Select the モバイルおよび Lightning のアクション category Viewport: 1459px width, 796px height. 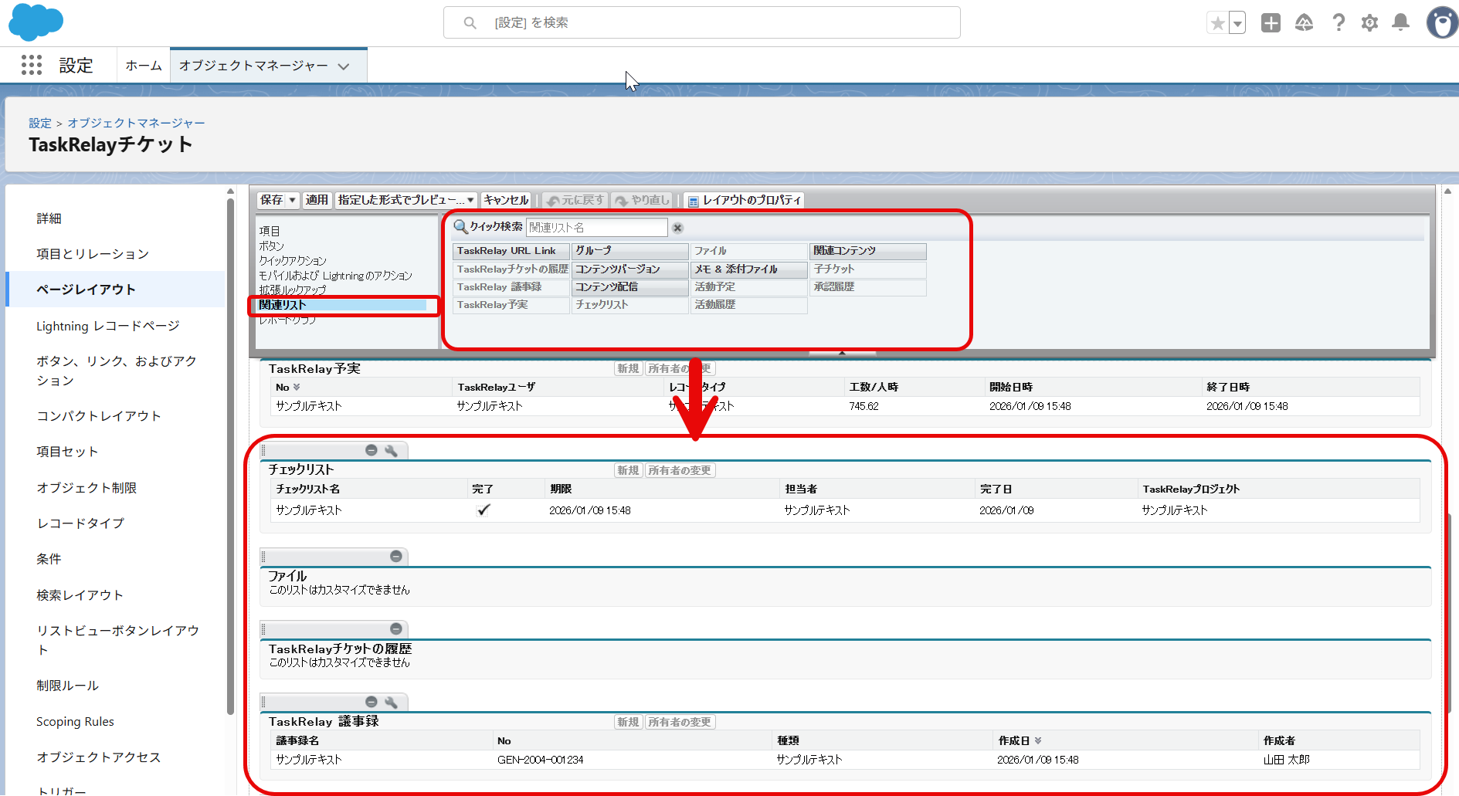(335, 275)
